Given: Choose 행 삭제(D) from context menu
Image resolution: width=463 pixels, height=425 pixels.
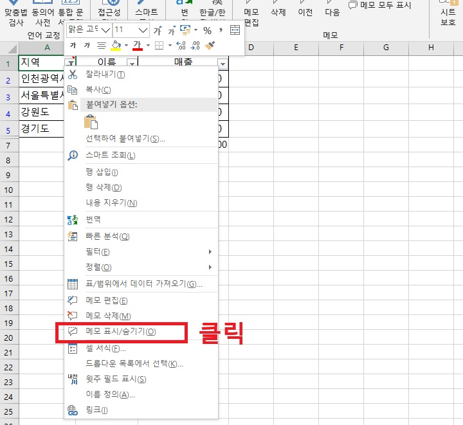Looking at the screenshot, I should (x=141, y=187).
